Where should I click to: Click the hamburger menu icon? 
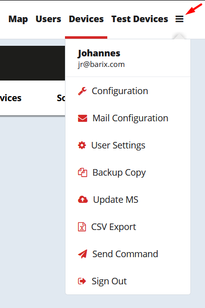[179, 19]
